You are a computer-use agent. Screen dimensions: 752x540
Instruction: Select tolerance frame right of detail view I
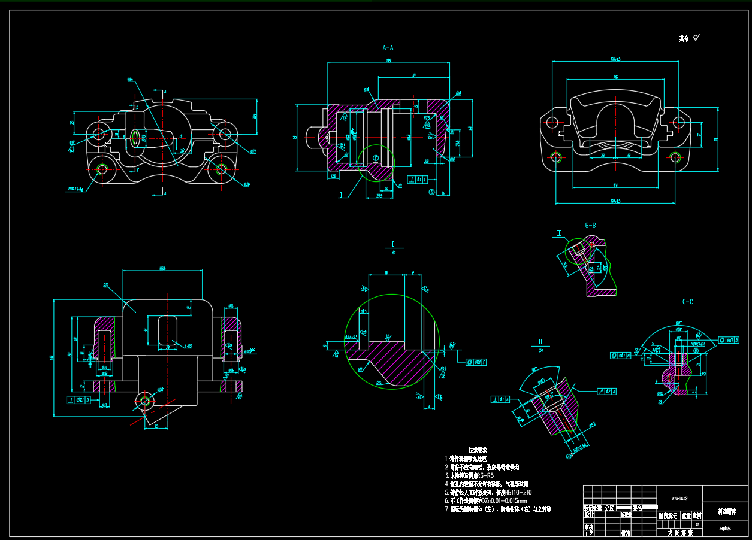476,362
